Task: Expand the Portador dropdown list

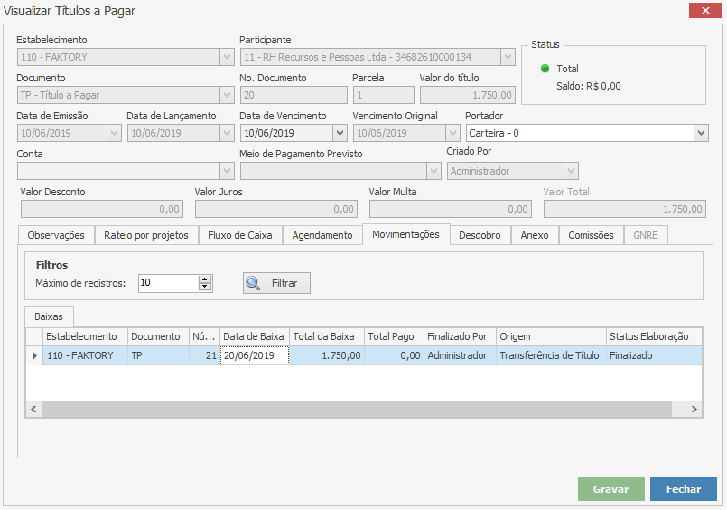Action: click(701, 133)
